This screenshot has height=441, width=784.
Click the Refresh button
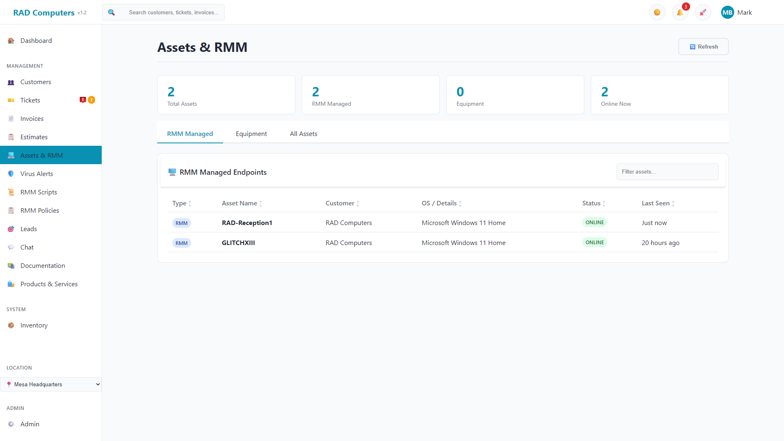703,47
